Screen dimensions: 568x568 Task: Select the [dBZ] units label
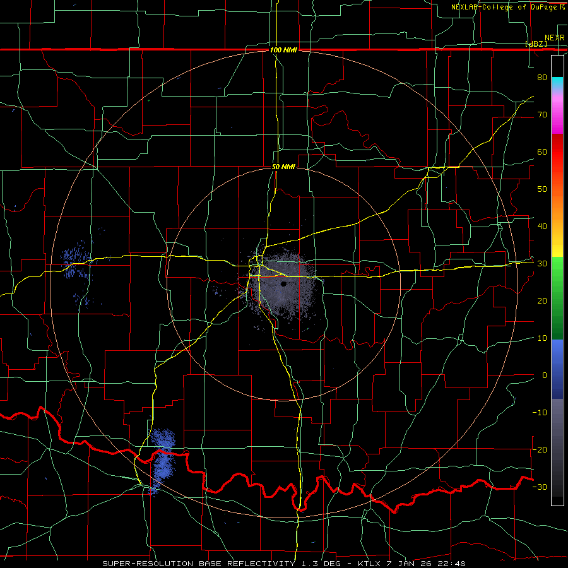536,44
